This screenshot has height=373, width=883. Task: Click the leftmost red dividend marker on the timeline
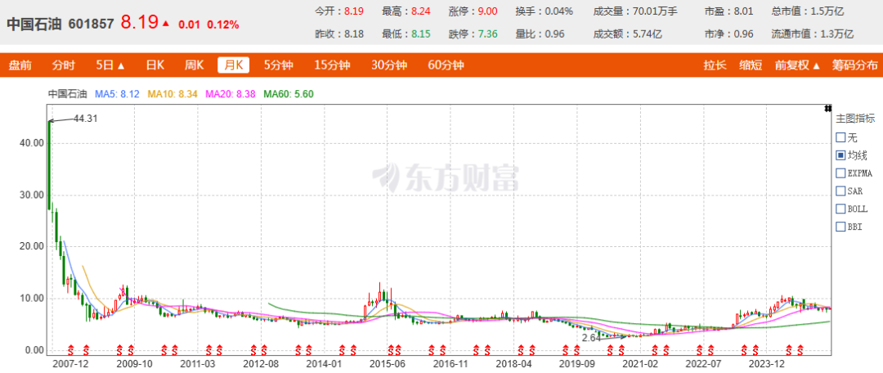point(71,350)
